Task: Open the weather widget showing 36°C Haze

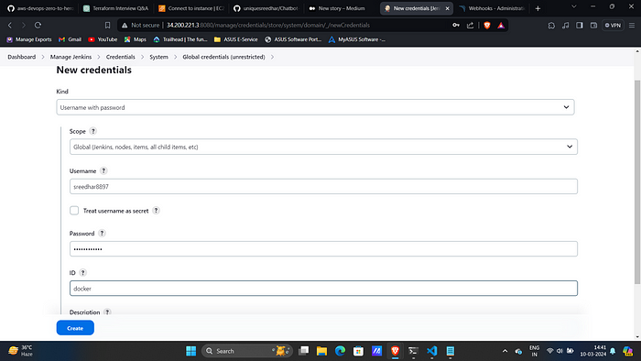Action: [20, 351]
